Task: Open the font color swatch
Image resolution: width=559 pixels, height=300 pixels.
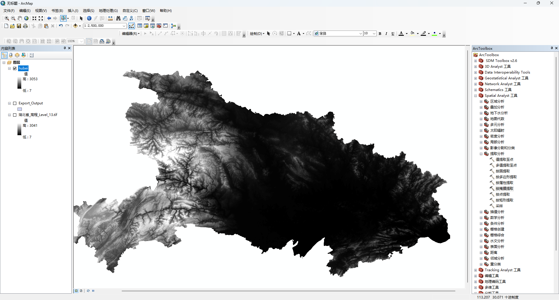Action: tap(401, 34)
